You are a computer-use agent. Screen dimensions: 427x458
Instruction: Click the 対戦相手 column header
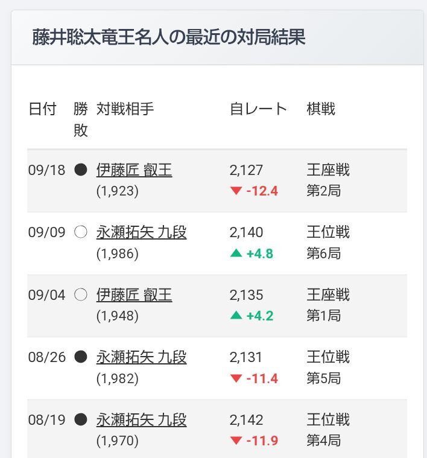point(125,109)
